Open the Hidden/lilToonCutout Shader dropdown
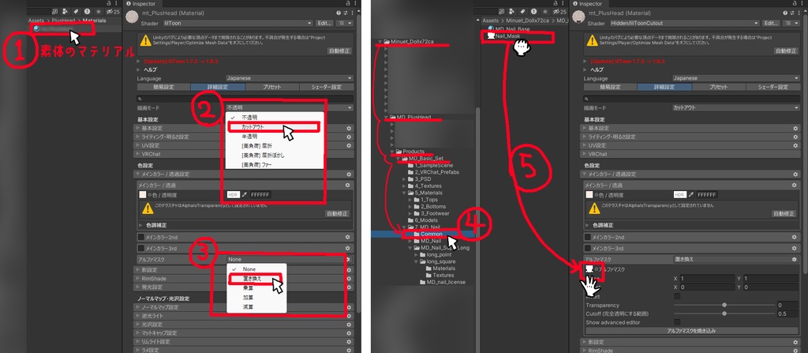 (684, 23)
